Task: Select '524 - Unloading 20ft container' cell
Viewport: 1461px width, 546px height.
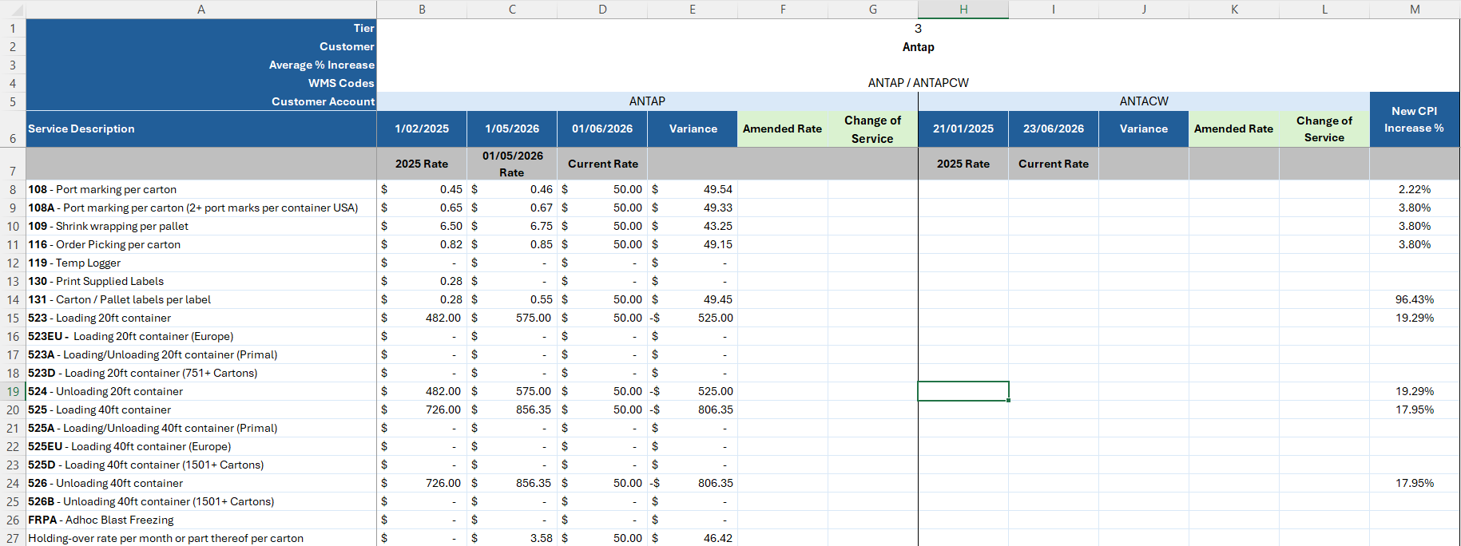Action: coord(201,391)
